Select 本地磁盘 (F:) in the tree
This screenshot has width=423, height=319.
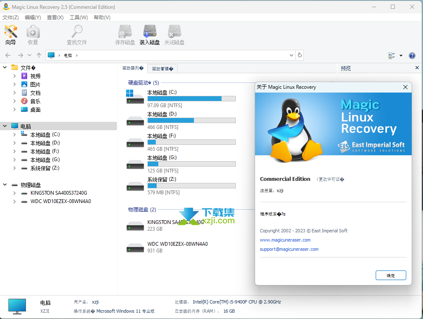point(44,151)
